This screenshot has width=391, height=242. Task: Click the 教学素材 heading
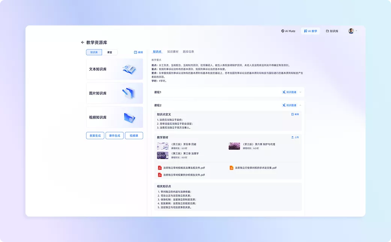[163, 137]
